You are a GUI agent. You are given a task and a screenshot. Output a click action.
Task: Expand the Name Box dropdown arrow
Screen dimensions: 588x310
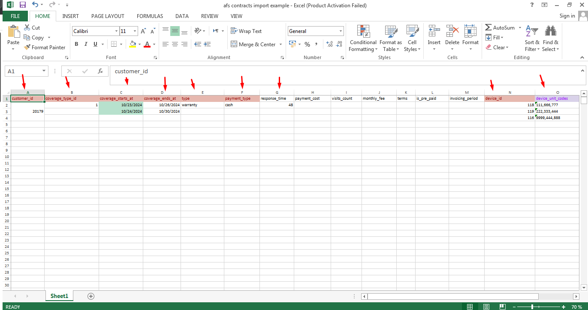pyautogui.click(x=44, y=72)
